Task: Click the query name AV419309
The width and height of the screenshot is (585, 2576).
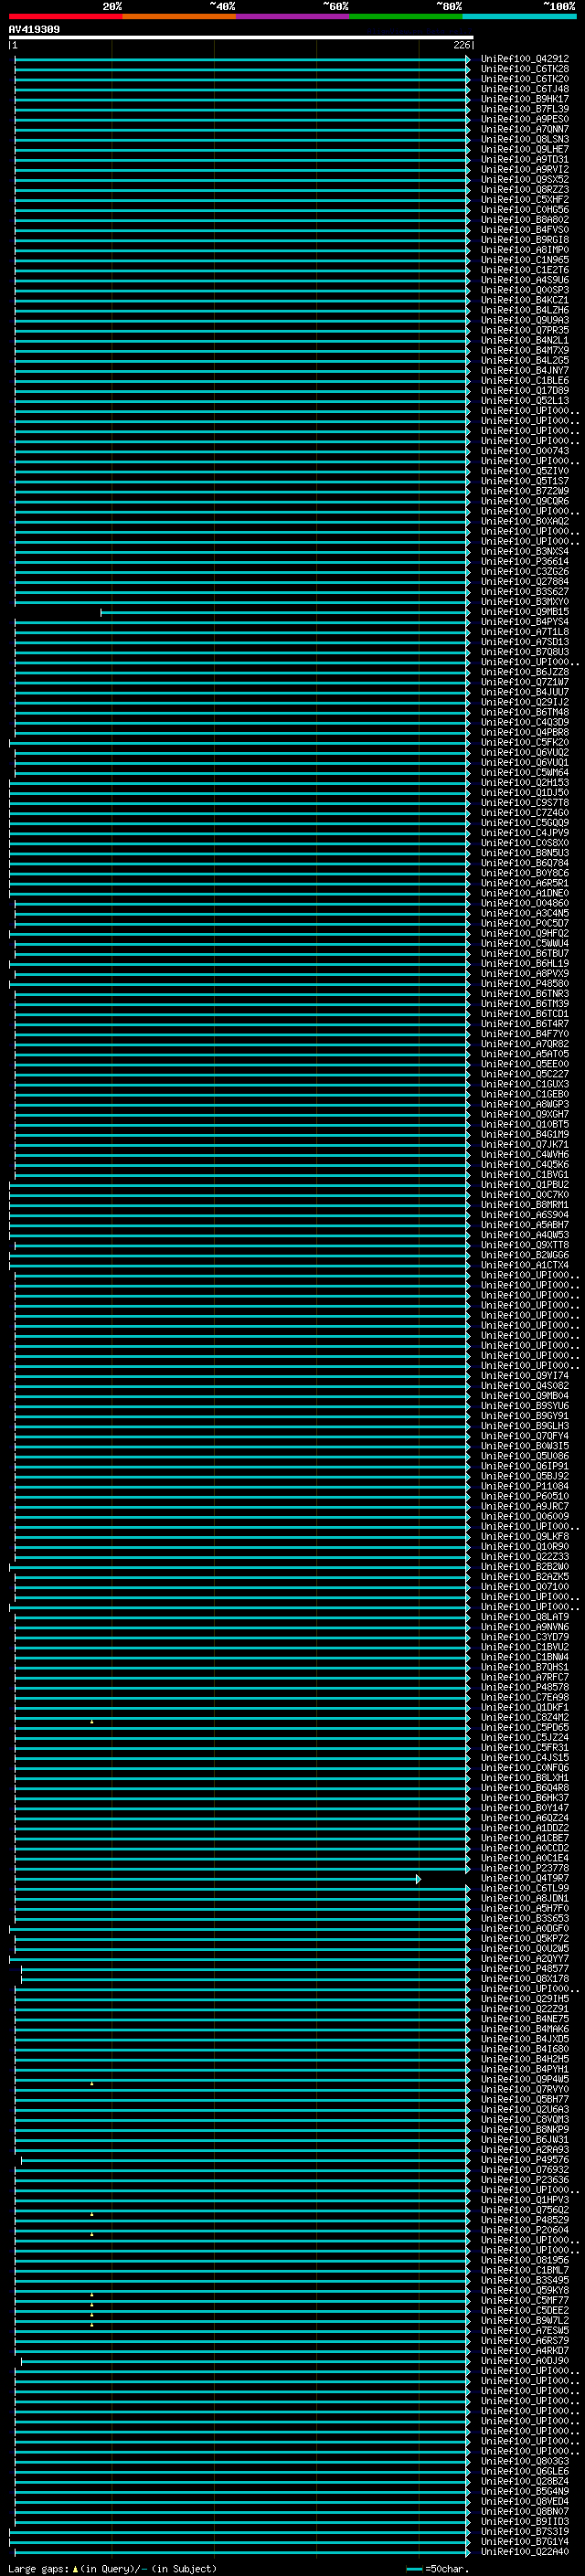Action: click(34, 29)
